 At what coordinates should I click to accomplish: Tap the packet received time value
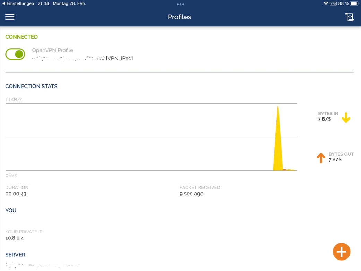pyautogui.click(x=191, y=194)
